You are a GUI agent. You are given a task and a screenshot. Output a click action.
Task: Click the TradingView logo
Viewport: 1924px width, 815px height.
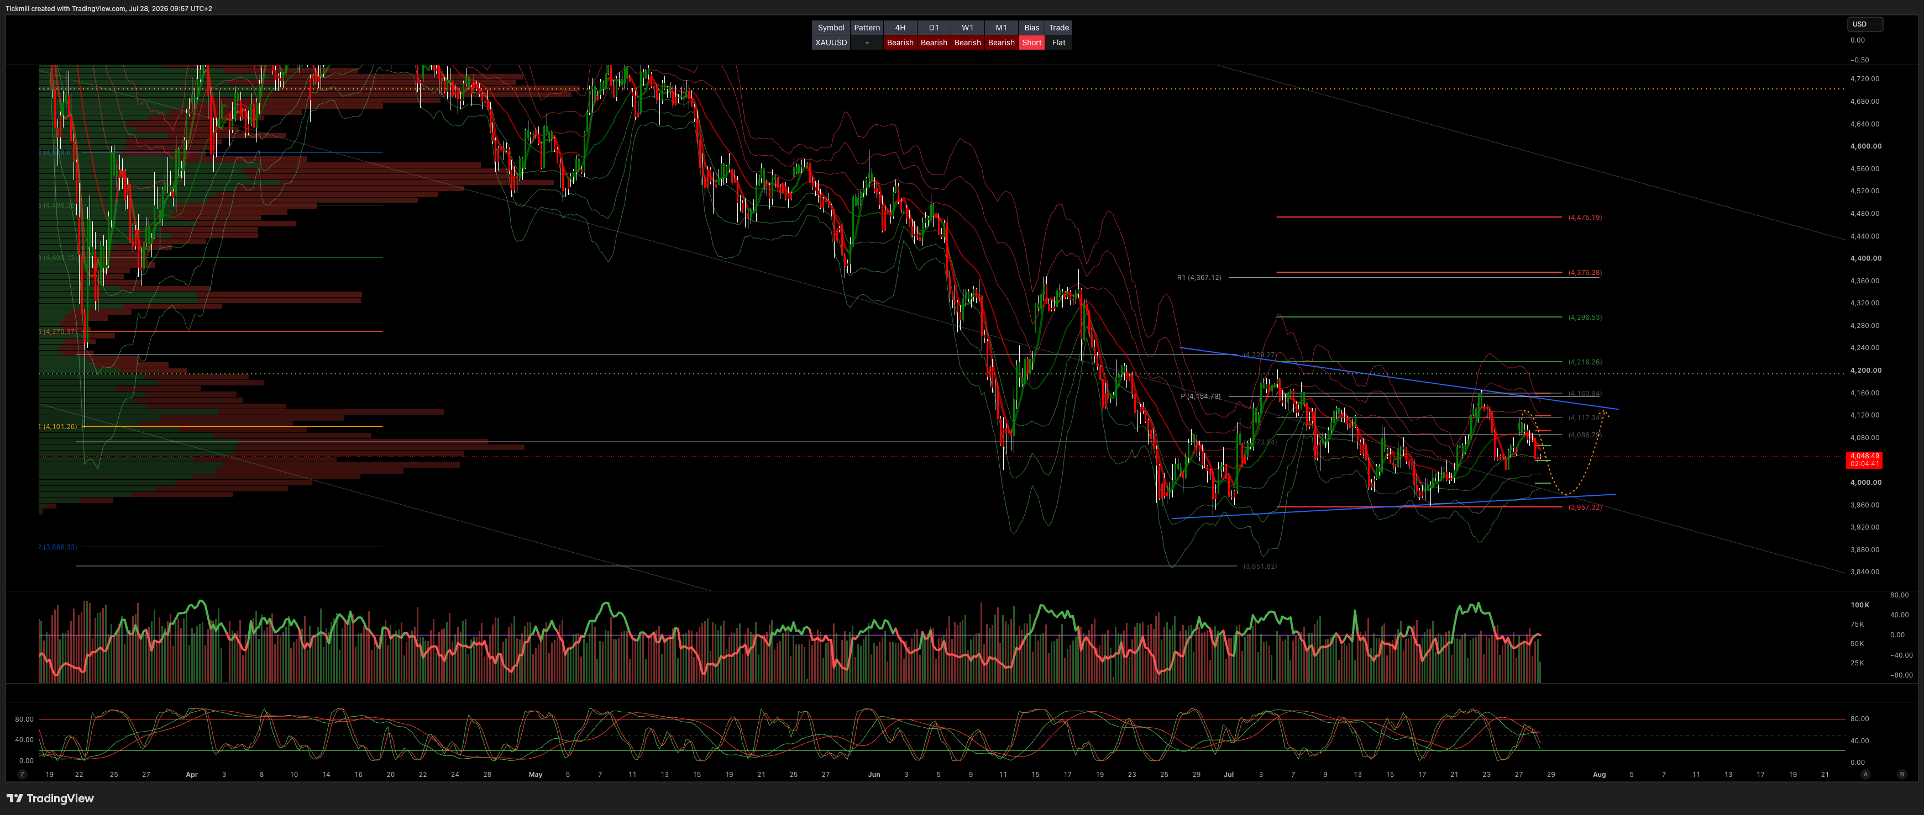pos(50,798)
